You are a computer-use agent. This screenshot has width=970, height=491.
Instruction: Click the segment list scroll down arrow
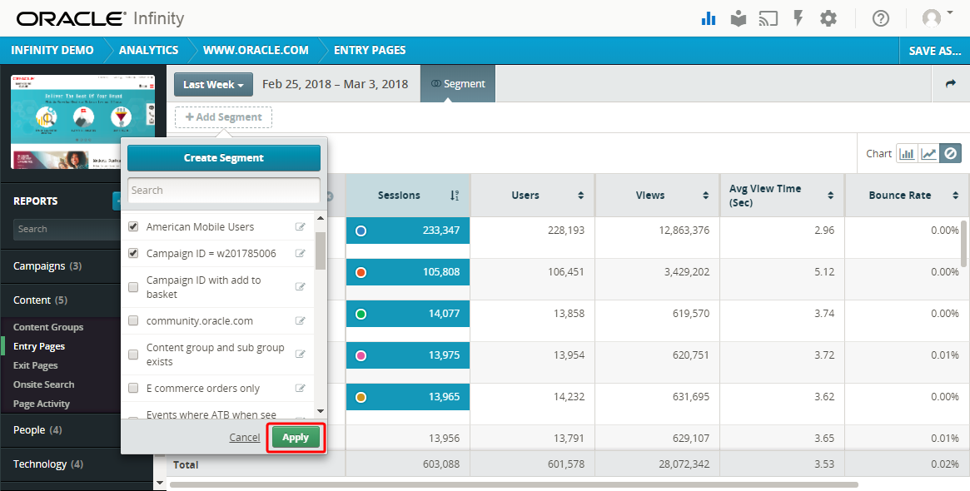click(321, 411)
